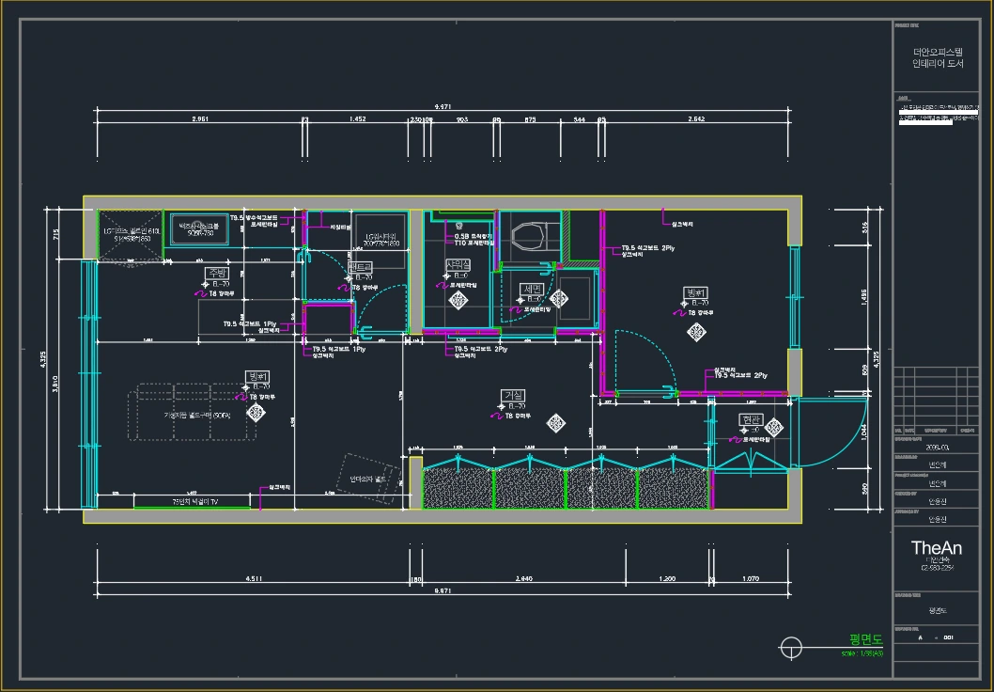
Task: Select the '75인치 벽걸이 TV' label
Action: point(195,502)
